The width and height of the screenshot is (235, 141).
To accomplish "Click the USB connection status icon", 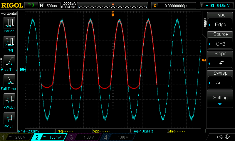I will pyautogui.click(x=220, y=137).
